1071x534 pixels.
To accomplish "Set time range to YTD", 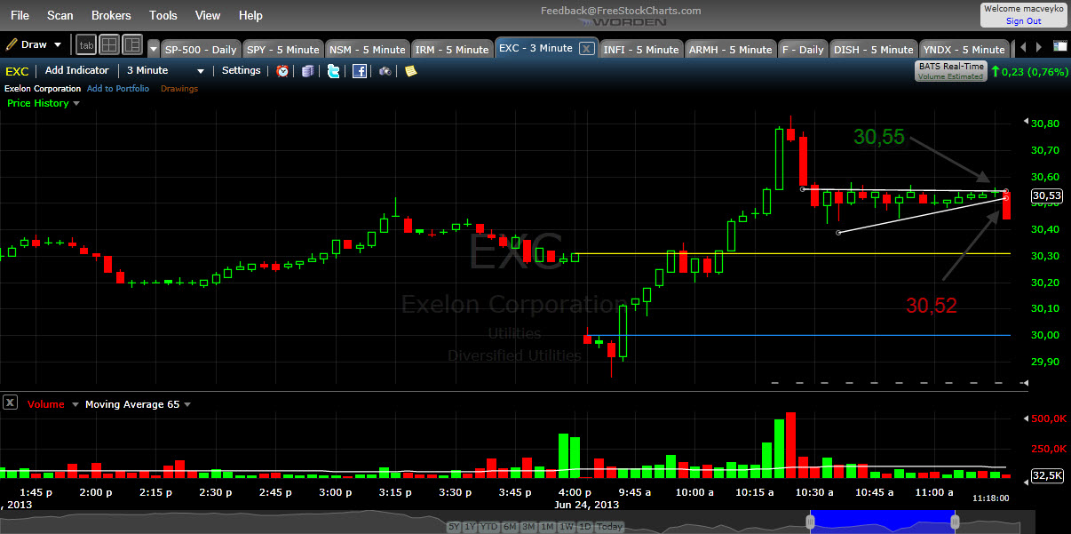I will (x=488, y=527).
